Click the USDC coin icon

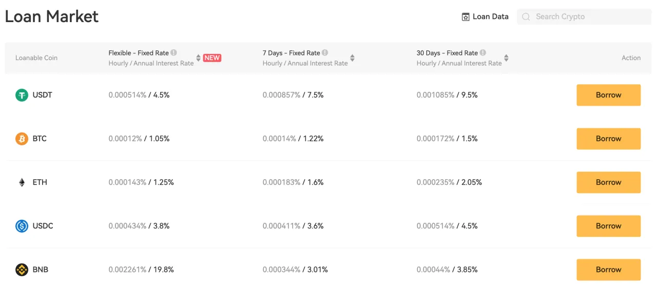click(22, 226)
